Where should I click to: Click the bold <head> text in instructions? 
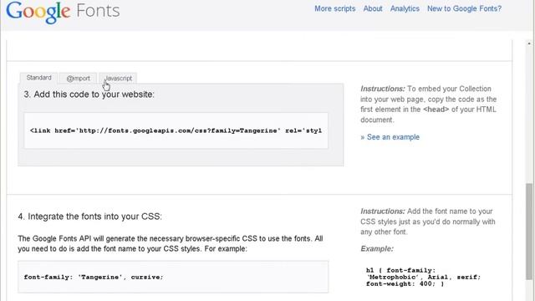tap(436, 110)
